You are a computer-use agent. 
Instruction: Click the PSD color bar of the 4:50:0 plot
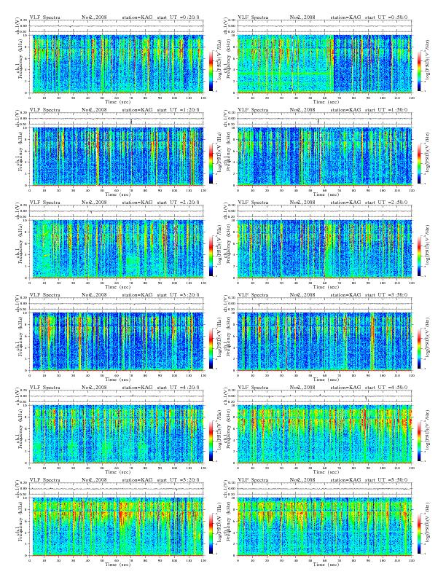(x=419, y=441)
